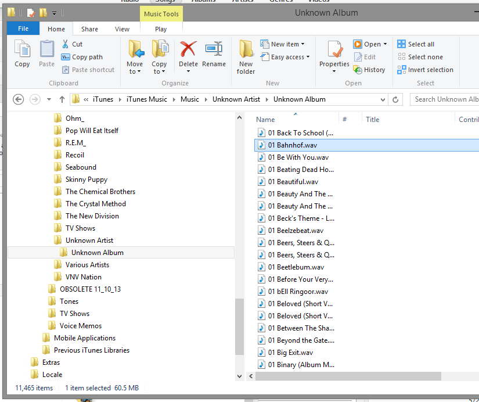Click the New item button
479x402 pixels.
pos(282,44)
